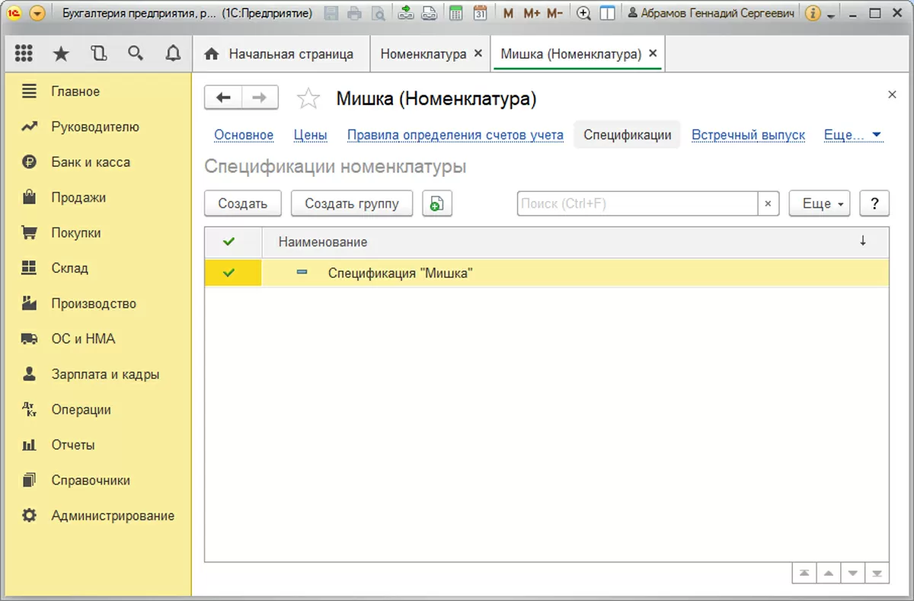Viewport: 914px width, 601px height.
Task: Open the history icon in top panel
Action: coord(98,53)
